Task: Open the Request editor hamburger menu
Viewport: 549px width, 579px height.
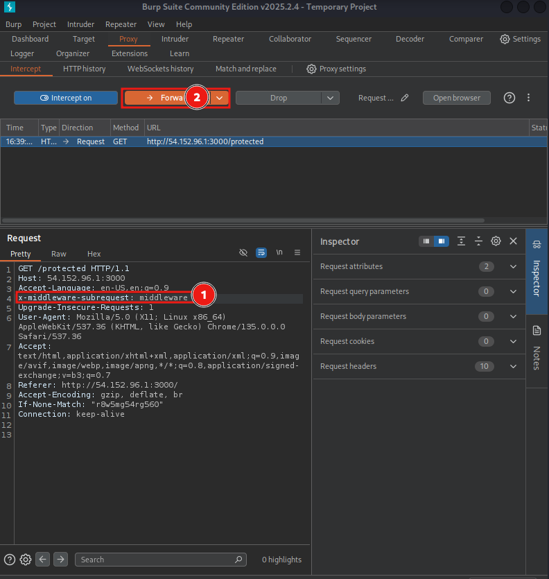Action: point(297,252)
